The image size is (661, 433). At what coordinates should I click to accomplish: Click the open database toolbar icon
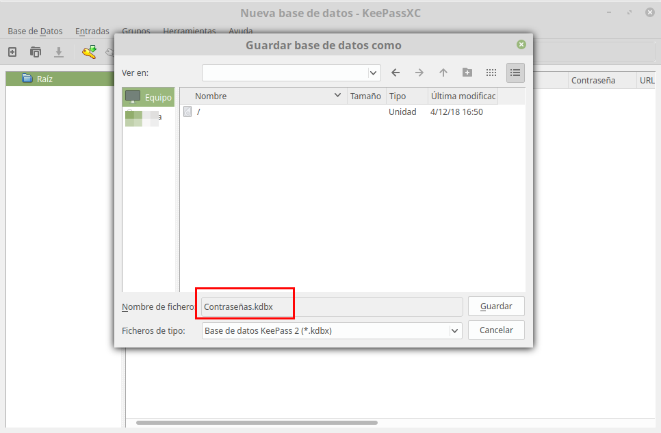click(x=36, y=52)
